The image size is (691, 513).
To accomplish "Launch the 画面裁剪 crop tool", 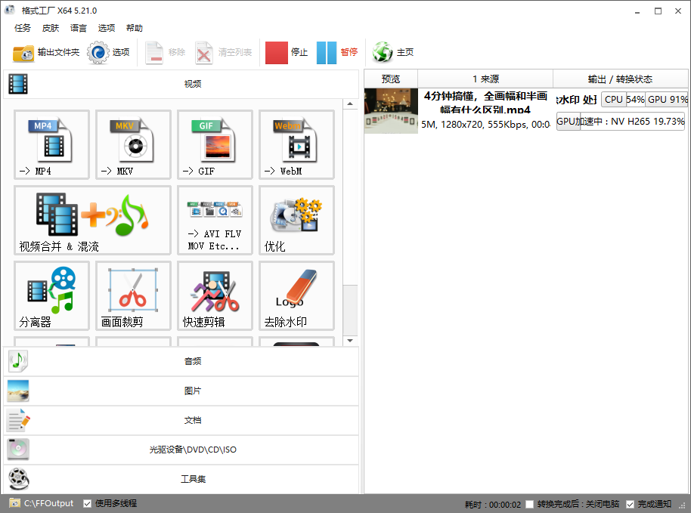I will tap(133, 295).
